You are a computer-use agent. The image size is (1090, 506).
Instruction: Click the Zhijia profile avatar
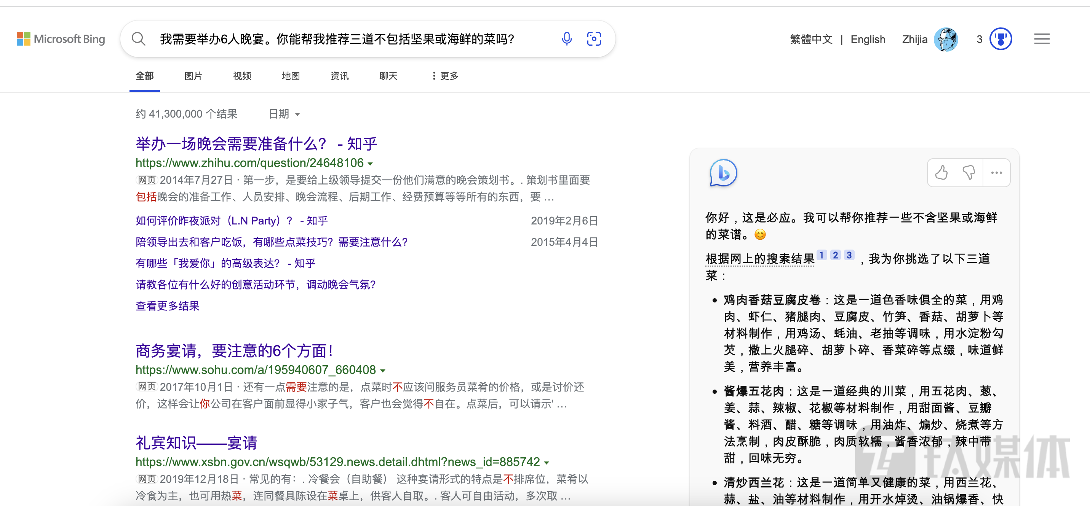click(946, 39)
